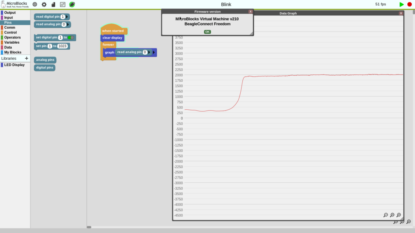Open the settings gear menu

44,4
